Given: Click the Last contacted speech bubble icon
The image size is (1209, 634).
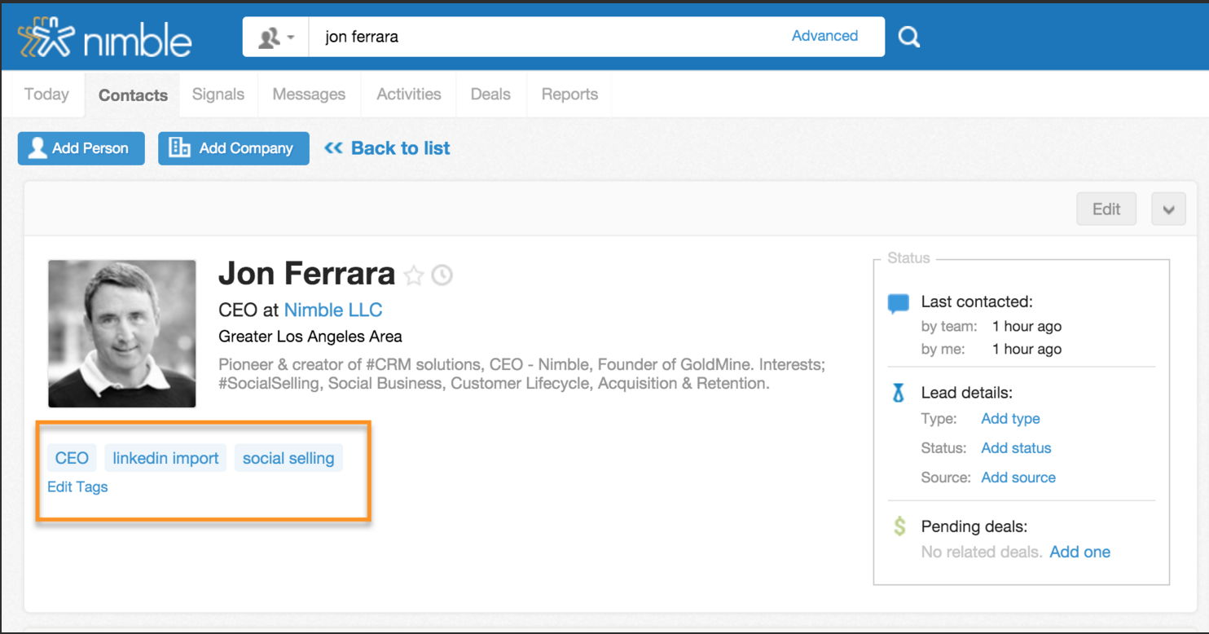Looking at the screenshot, I should 898,304.
